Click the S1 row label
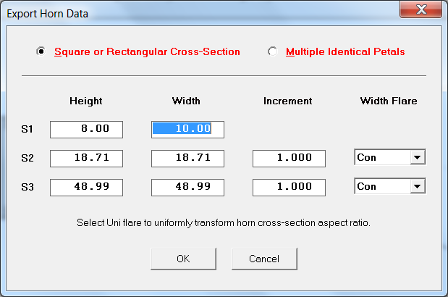448x297 pixels. 28,129
